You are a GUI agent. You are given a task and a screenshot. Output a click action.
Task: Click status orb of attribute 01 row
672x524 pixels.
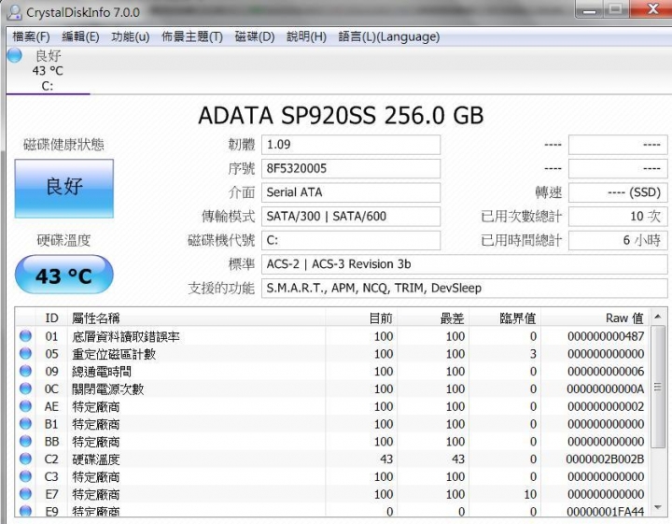(26, 335)
